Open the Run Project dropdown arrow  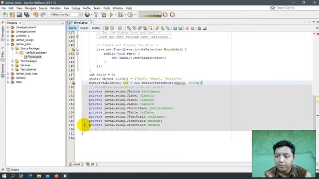tap(116, 14)
